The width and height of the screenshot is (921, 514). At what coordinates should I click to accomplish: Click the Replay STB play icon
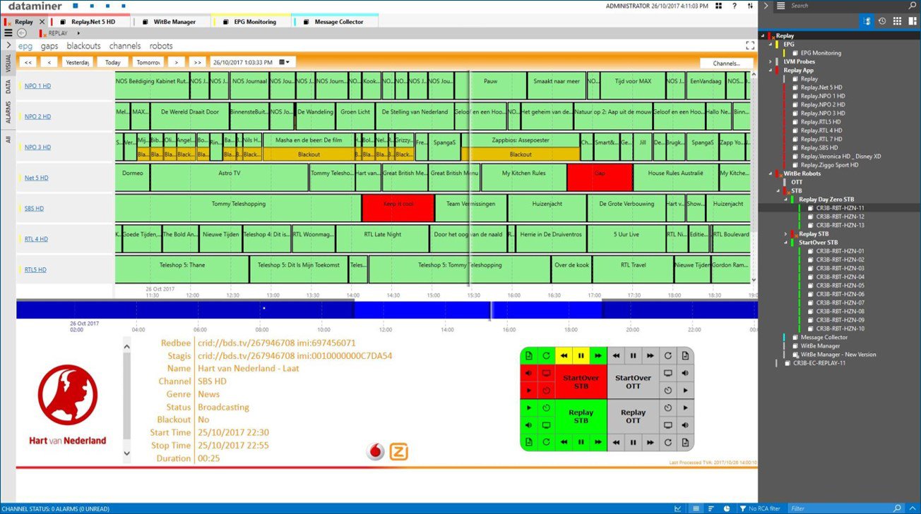tap(529, 408)
